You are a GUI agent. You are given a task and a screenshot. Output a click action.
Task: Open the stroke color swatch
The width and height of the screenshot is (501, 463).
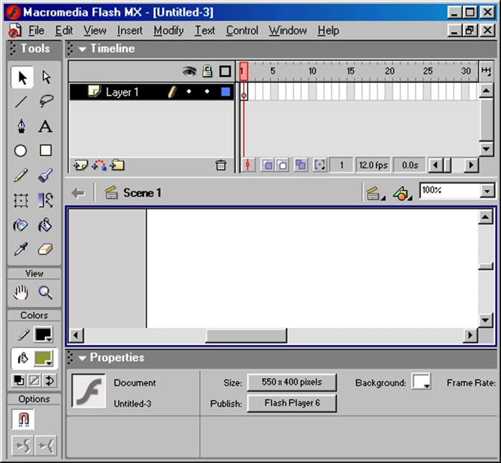(43, 335)
